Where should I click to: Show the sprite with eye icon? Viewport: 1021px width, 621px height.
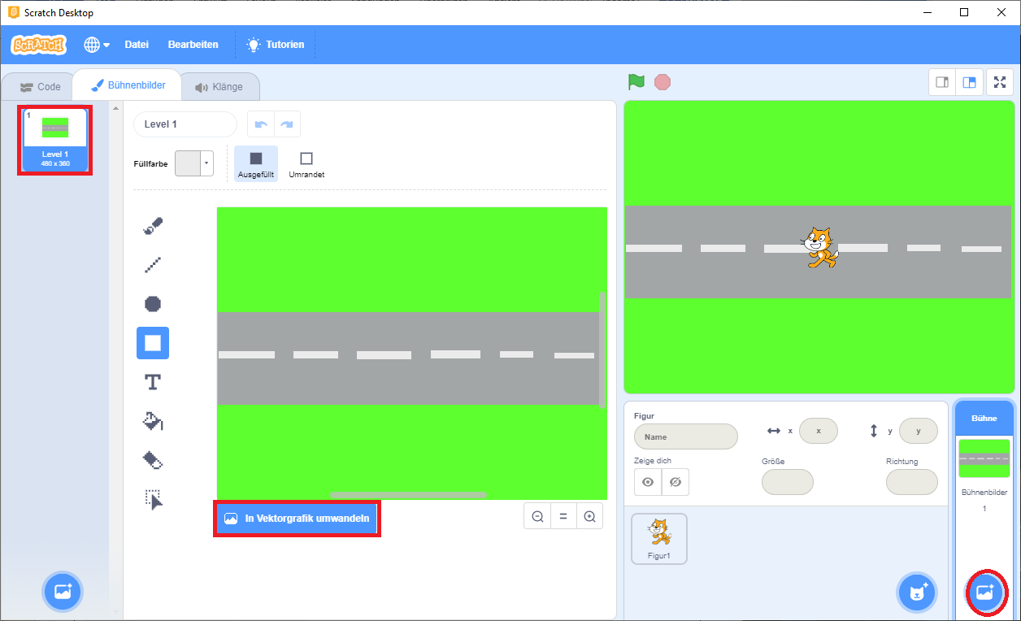tap(648, 482)
